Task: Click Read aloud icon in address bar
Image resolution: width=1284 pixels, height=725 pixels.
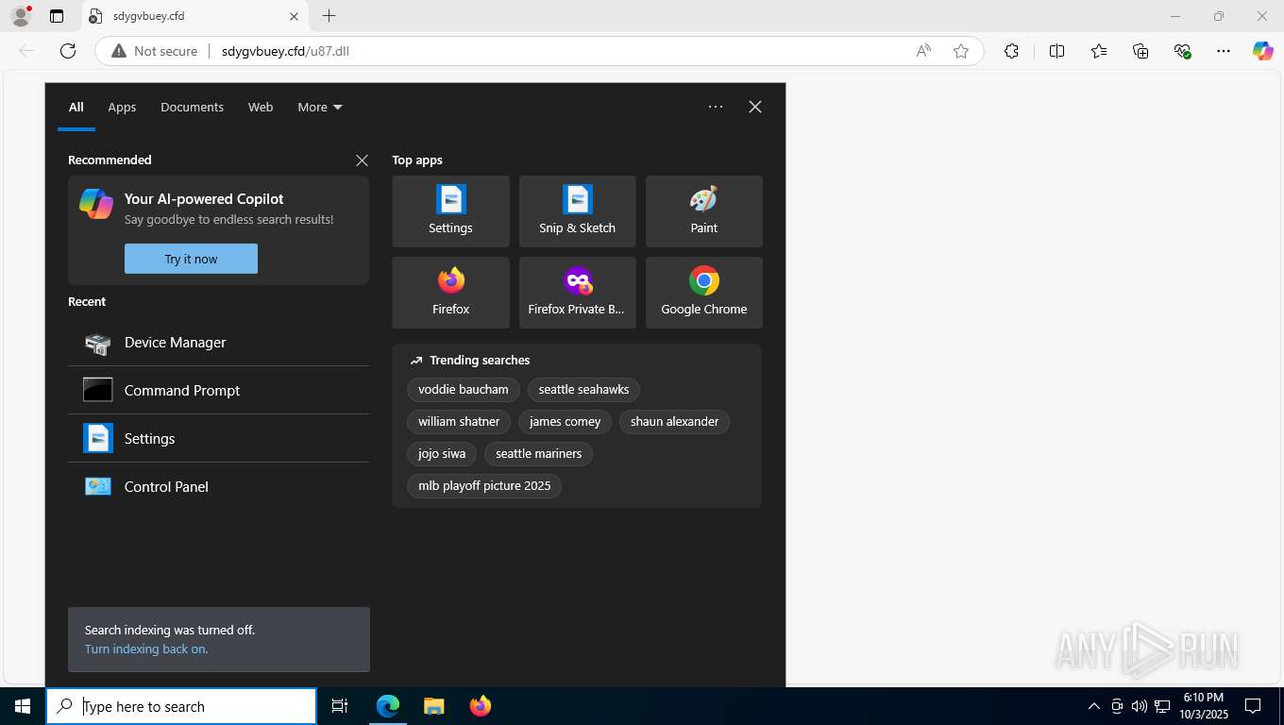Action: click(923, 51)
